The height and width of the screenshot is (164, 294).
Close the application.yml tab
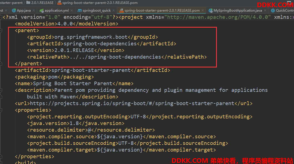click(72, 11)
